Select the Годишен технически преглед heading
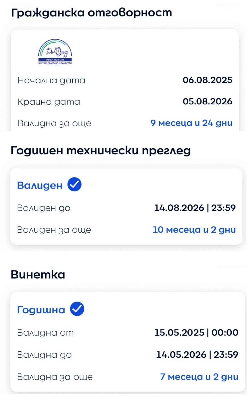The height and width of the screenshot is (397, 247). [x=101, y=151]
